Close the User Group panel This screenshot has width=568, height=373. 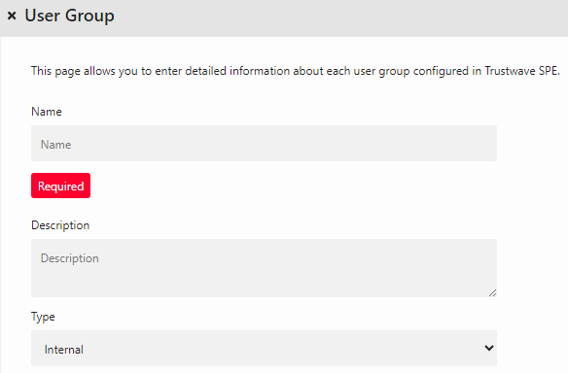(12, 16)
